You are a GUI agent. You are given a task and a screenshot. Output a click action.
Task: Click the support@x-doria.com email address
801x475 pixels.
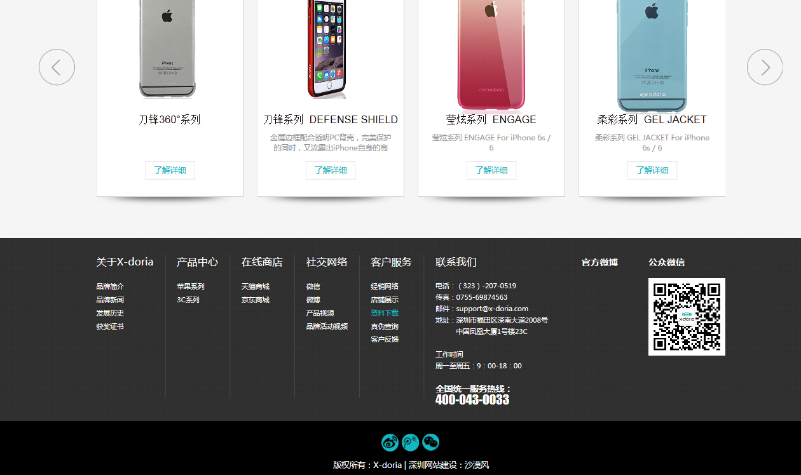(492, 309)
